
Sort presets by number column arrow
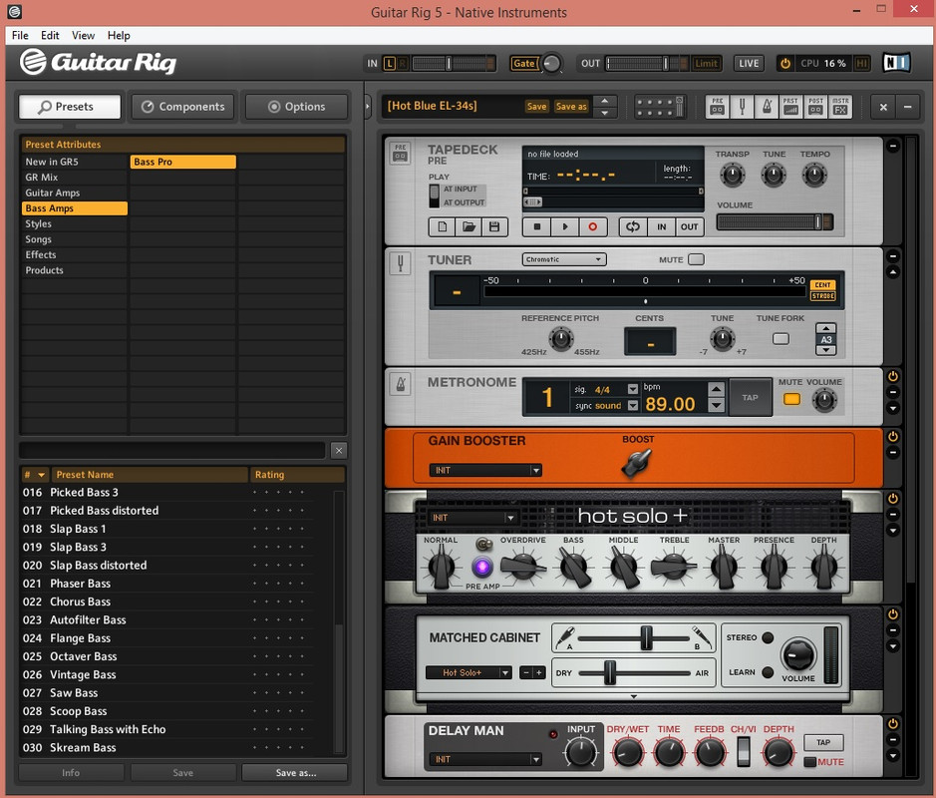click(x=41, y=475)
